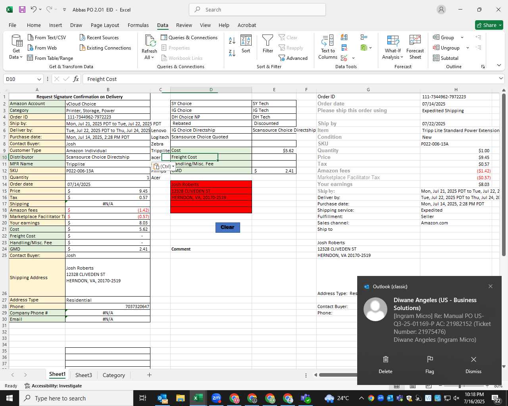Switch to the Insert tab
This screenshot has height=406, width=508.
56,25
